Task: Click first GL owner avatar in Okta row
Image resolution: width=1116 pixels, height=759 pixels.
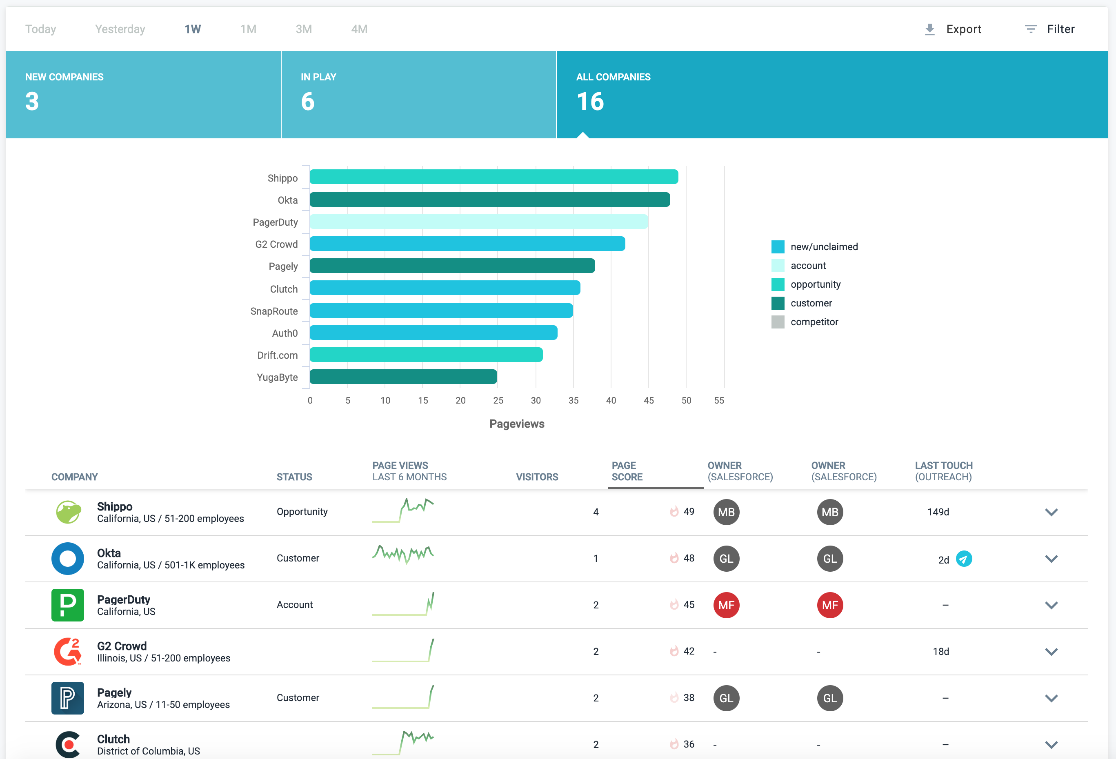Action: click(726, 558)
